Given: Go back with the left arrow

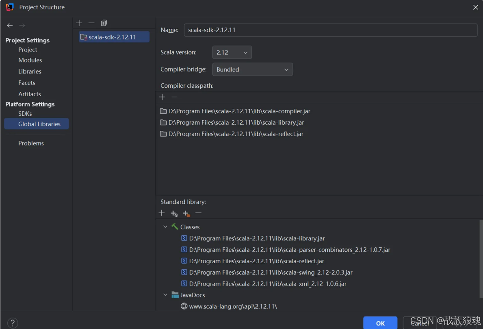Looking at the screenshot, I should pyautogui.click(x=10, y=25).
